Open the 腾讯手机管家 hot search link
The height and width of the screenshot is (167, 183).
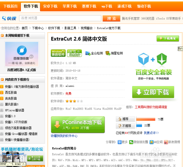point(131,19)
